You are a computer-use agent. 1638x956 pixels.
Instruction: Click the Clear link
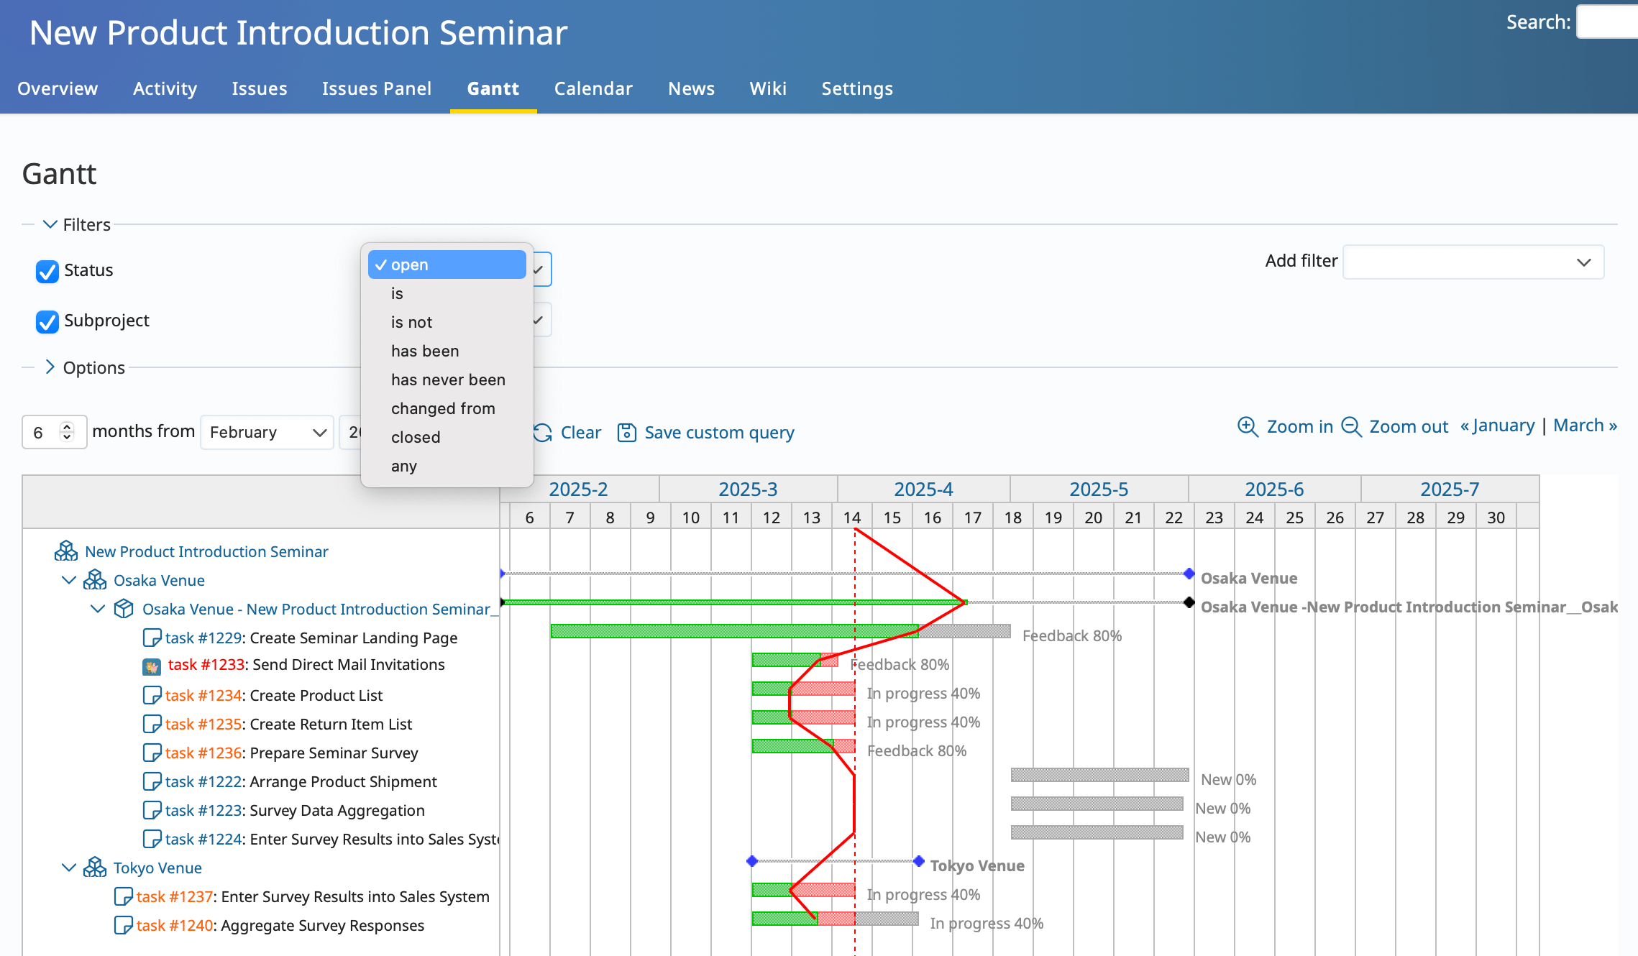click(581, 432)
